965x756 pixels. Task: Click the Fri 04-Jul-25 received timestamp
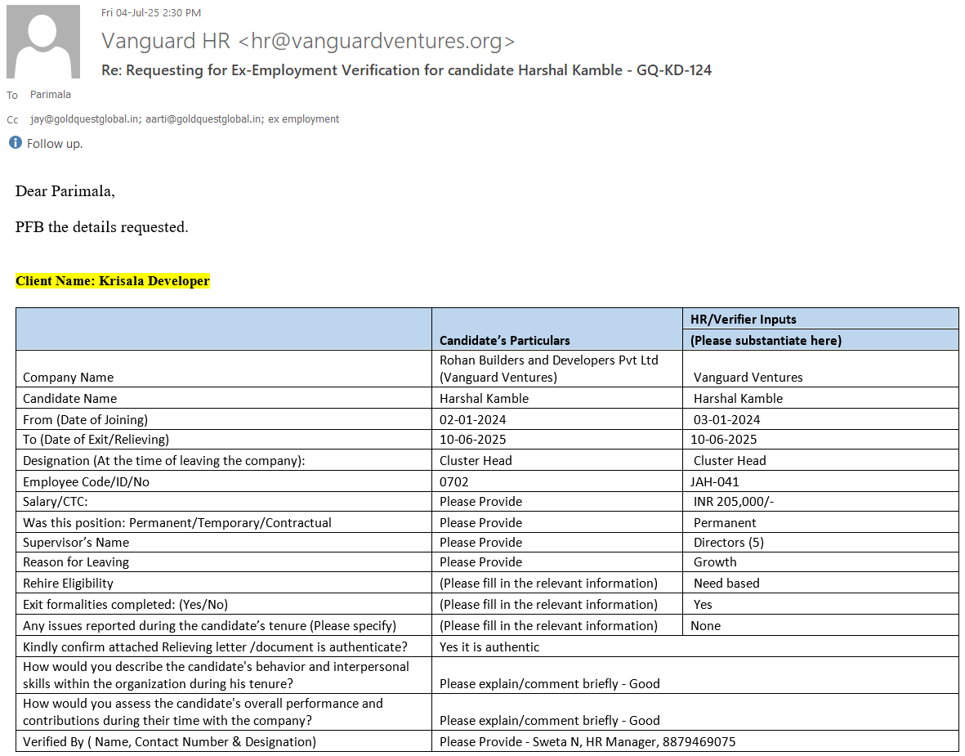151,12
